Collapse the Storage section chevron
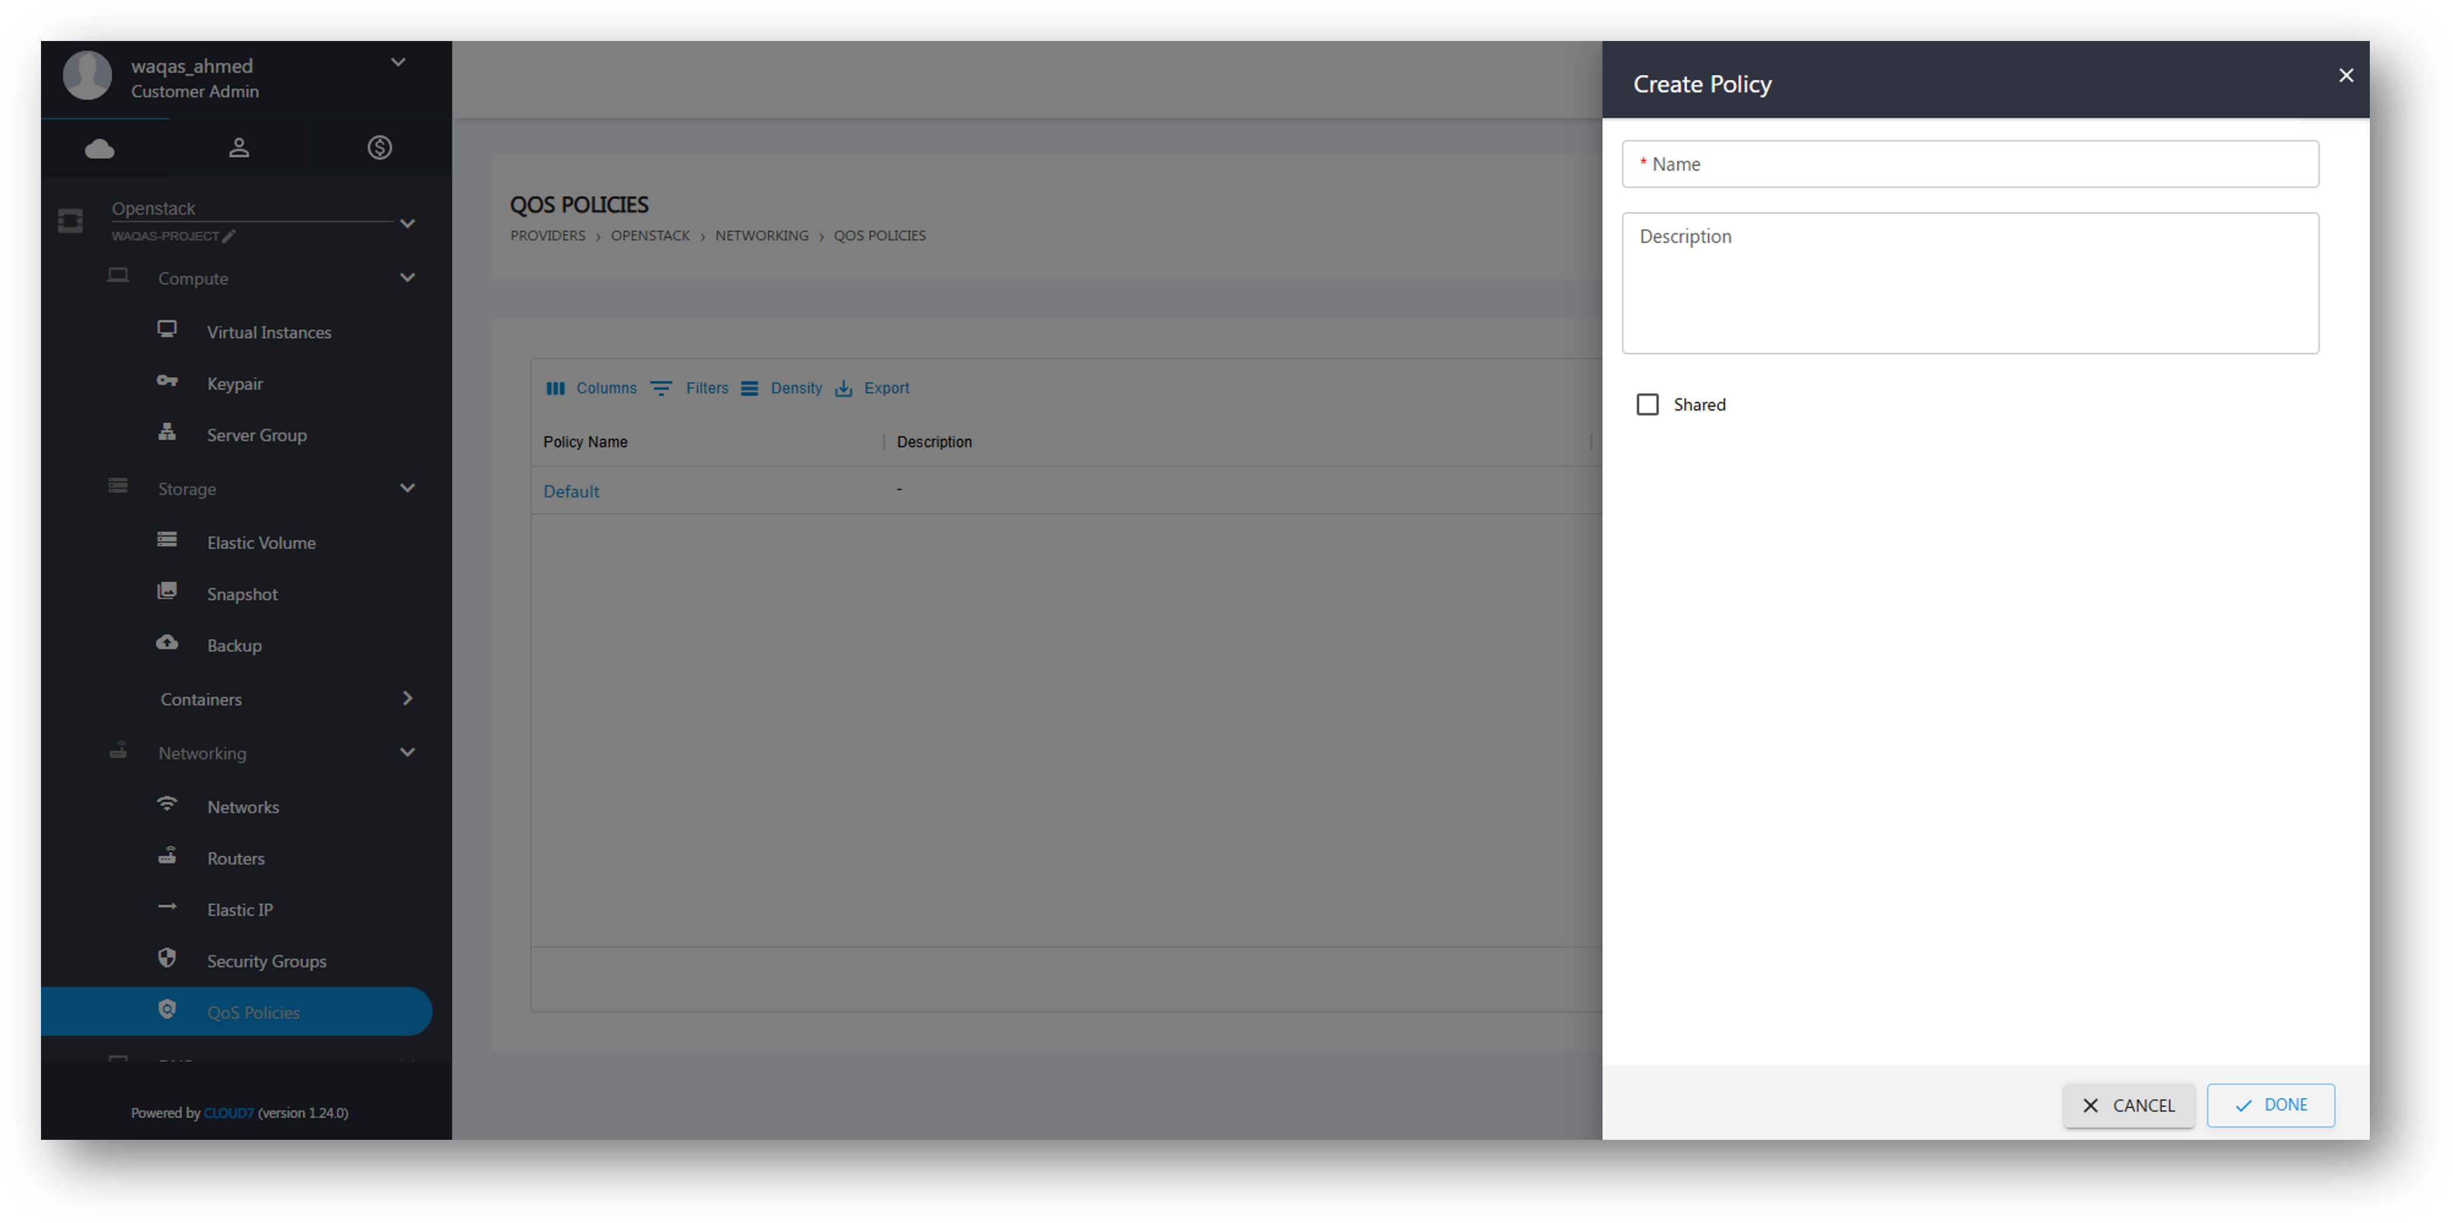The width and height of the screenshot is (2453, 1223). click(406, 488)
